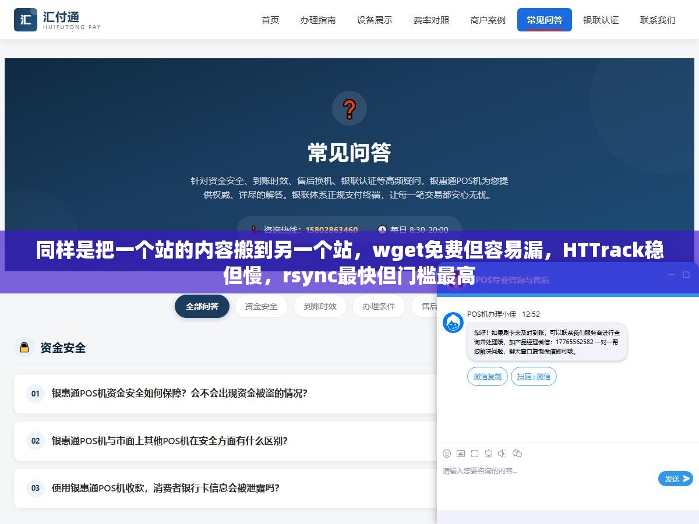Viewport: 699px width, 524px height.
Task: Select the active 常见问答 nav tab
Action: 545,20
